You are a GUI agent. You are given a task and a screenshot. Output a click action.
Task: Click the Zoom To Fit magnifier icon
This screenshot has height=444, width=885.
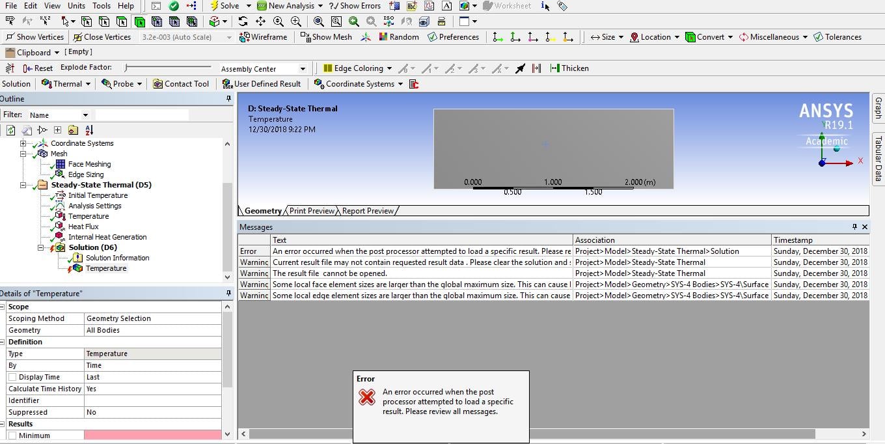click(318, 21)
